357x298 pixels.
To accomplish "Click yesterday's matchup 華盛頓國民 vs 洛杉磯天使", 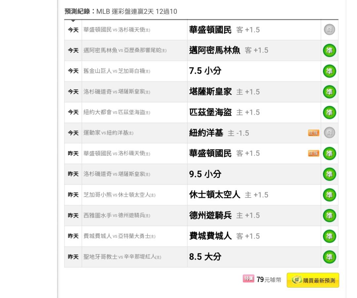I will (117, 154).
